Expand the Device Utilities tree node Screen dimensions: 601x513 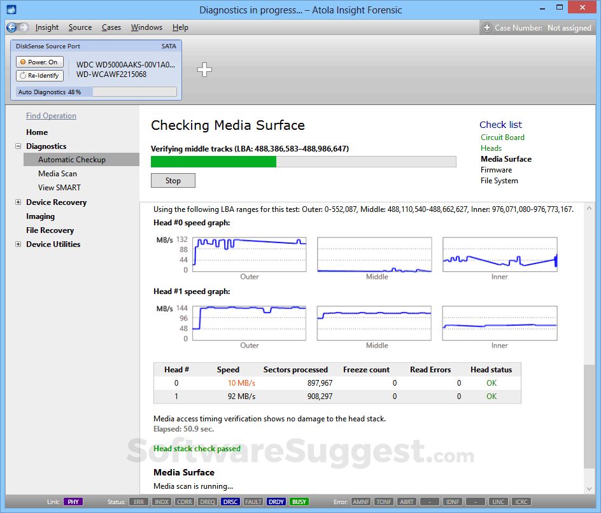[18, 244]
